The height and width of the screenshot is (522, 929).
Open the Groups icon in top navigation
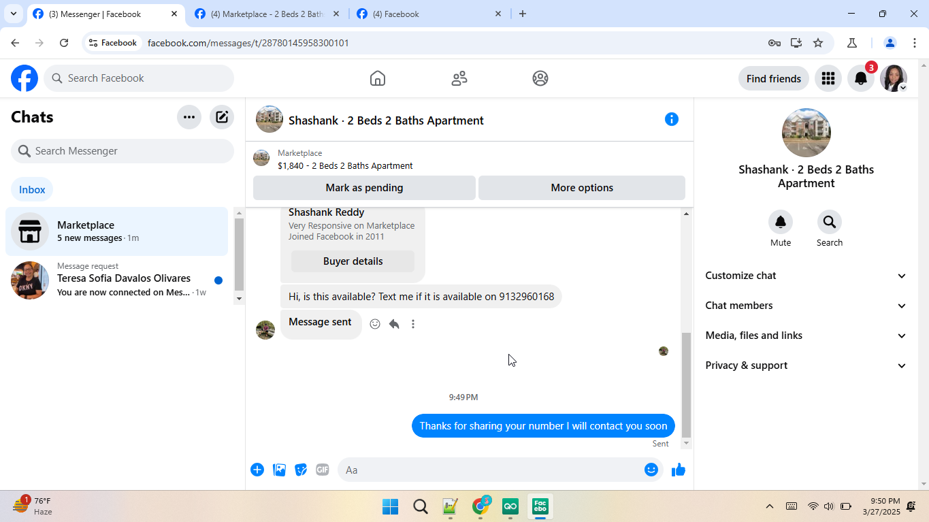[540, 78]
